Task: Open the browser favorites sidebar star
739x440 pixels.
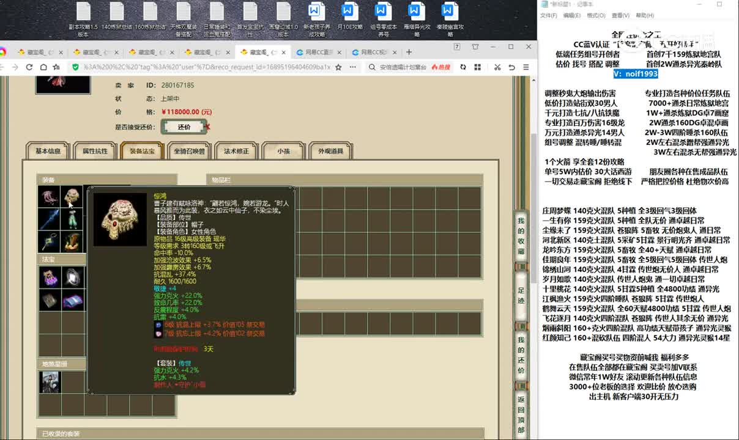Action: coord(56,67)
